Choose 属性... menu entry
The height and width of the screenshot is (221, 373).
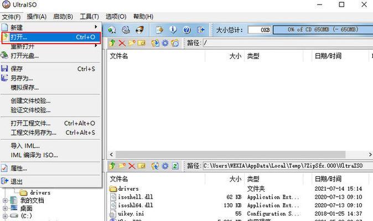(51, 169)
